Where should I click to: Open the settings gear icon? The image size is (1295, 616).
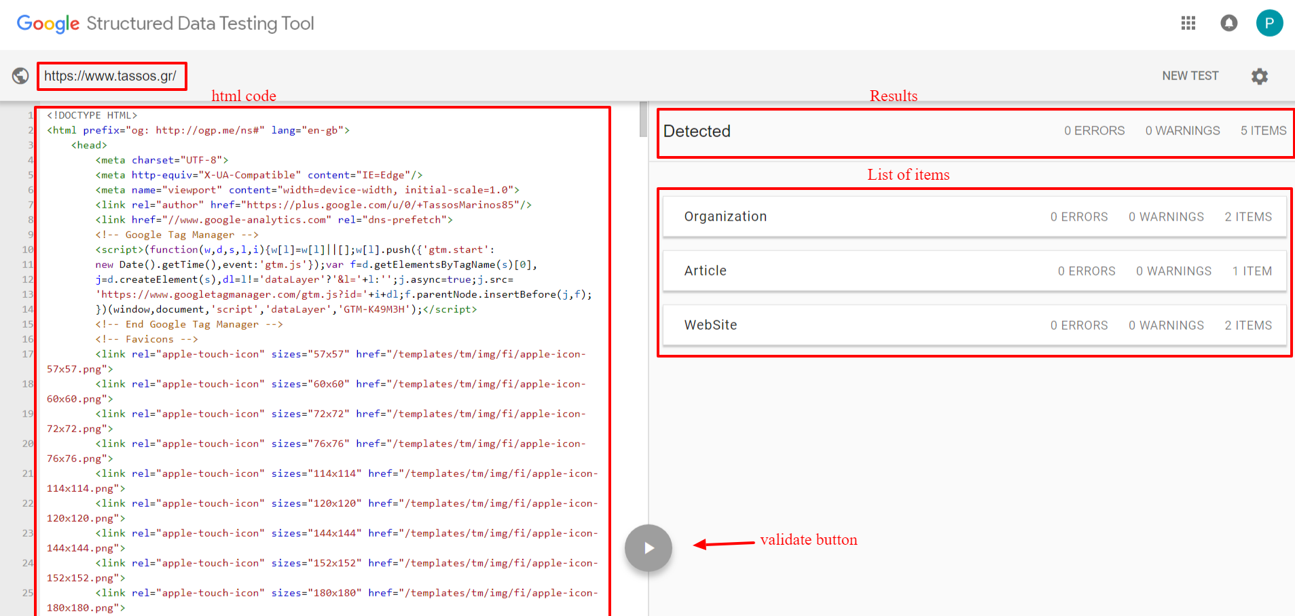point(1260,76)
